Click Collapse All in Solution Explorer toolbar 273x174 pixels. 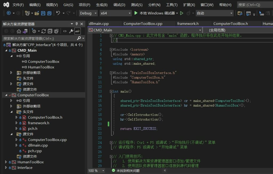(50, 31)
